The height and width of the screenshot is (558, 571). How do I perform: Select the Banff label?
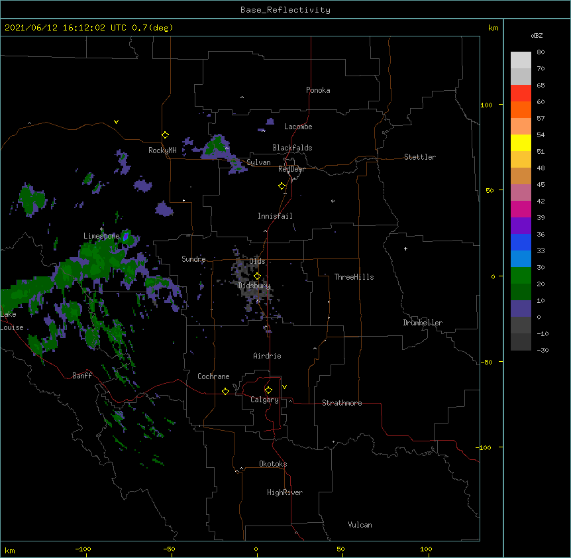(x=82, y=376)
